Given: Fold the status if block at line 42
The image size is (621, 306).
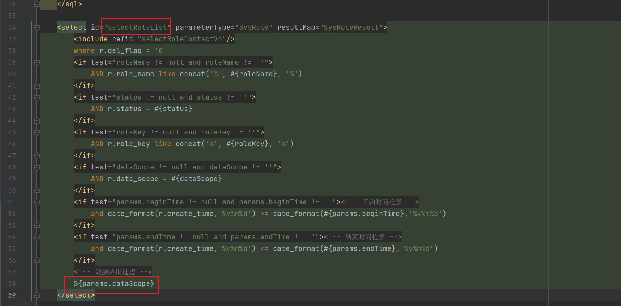Looking at the screenshot, I should 37,97.
